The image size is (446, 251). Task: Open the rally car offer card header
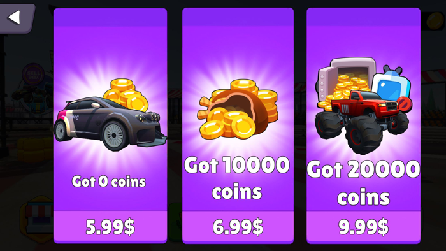[x=110, y=17]
